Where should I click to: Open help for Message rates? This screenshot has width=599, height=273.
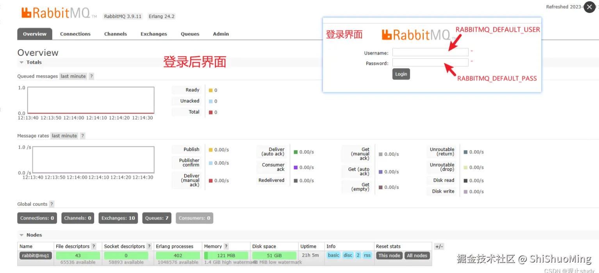point(82,136)
